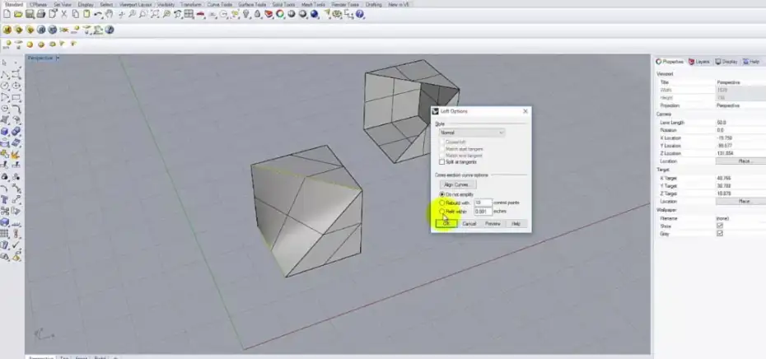Click the Copy icon in toolbar
This screenshot has height=359, width=766.
coord(75,14)
